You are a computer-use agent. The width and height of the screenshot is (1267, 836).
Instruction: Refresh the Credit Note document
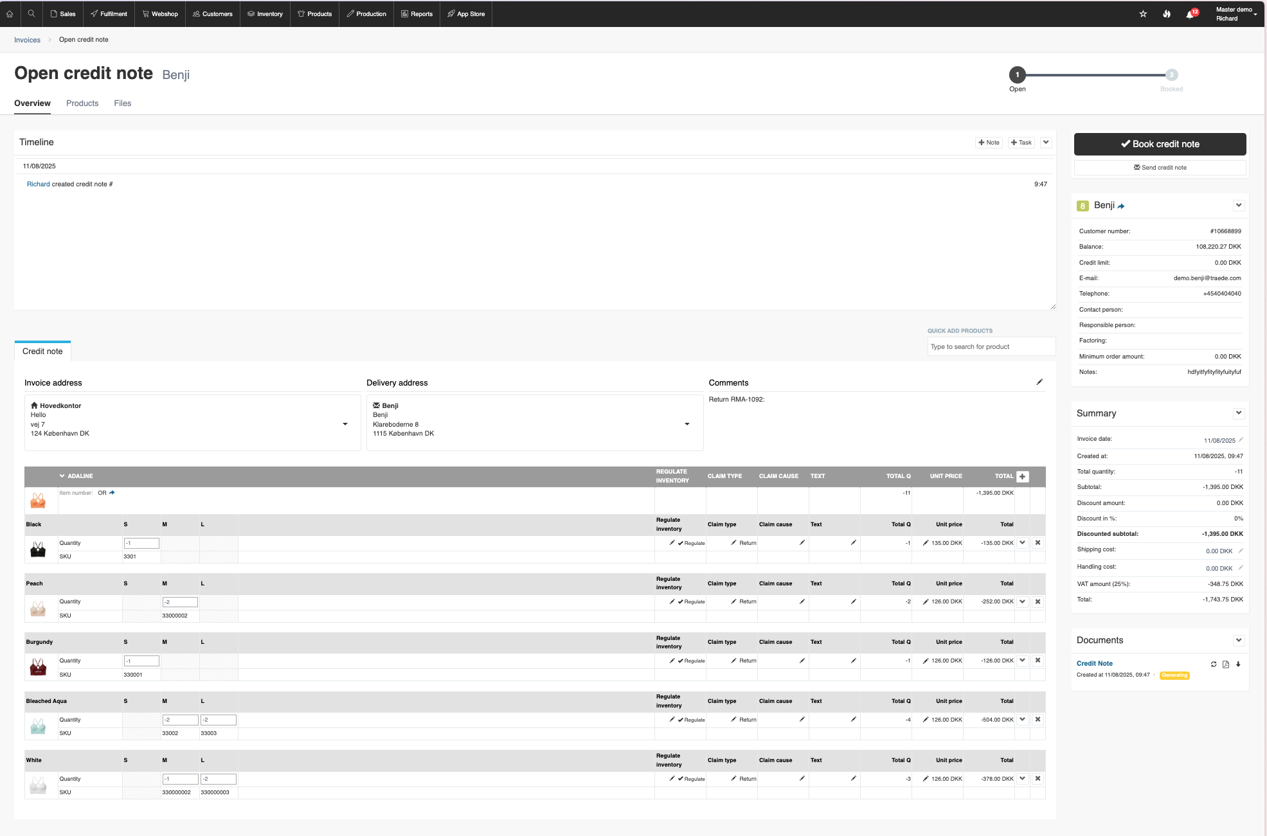1214,664
